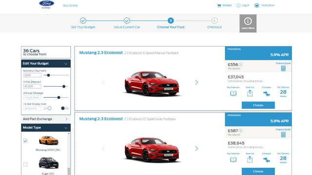Screen dimensions: 312x175
Task: Open Mustang 2.3 Ecoboost 6 Speed Manual title
Action: pos(101,52)
